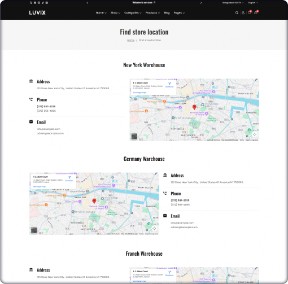
Task: Open the X (Twitter) social icon
Action: click(31, 3)
